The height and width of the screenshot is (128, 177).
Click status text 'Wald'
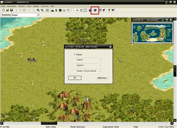[x=136, y=127]
